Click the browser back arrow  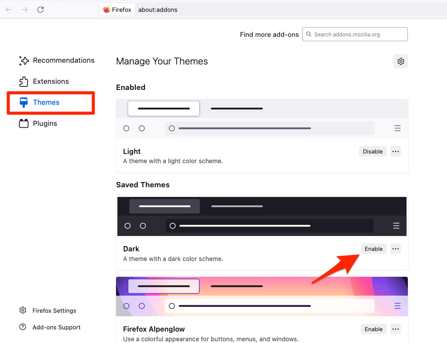pos(9,10)
